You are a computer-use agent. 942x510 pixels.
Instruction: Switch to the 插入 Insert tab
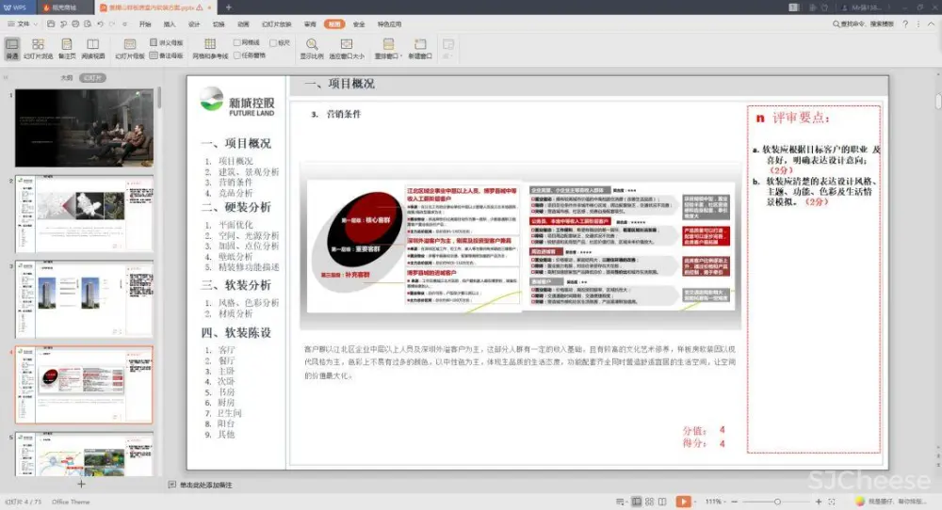click(x=170, y=24)
